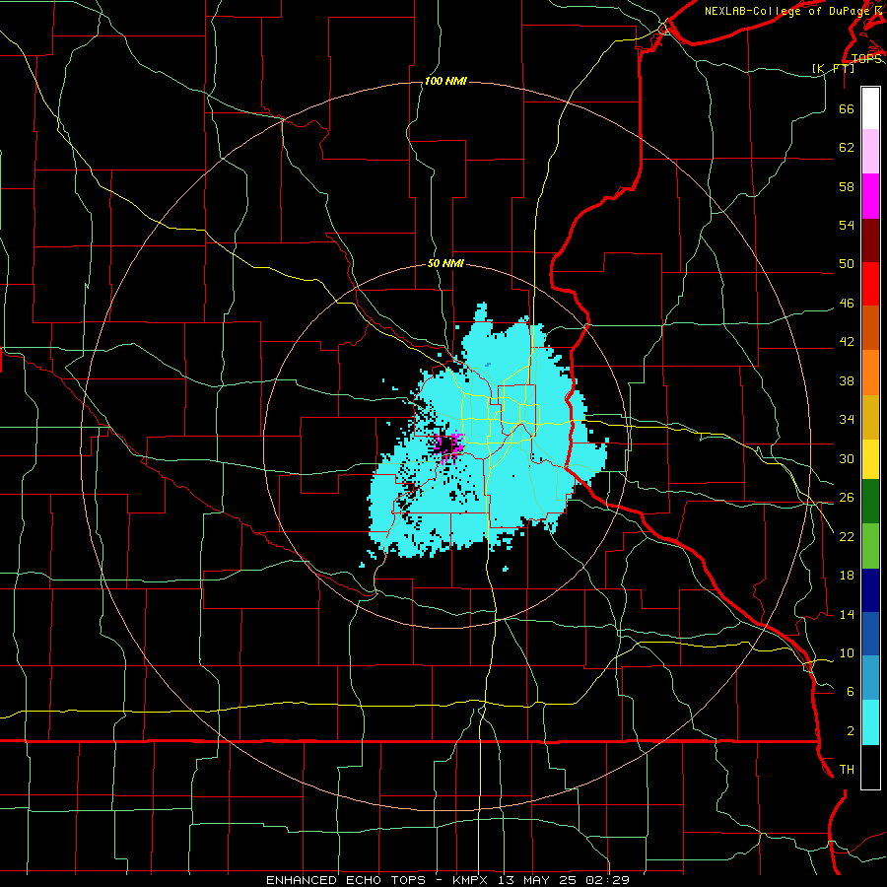The height and width of the screenshot is (887, 887).
Task: Click the "50 NMI" range ring label
Action: pyautogui.click(x=445, y=263)
